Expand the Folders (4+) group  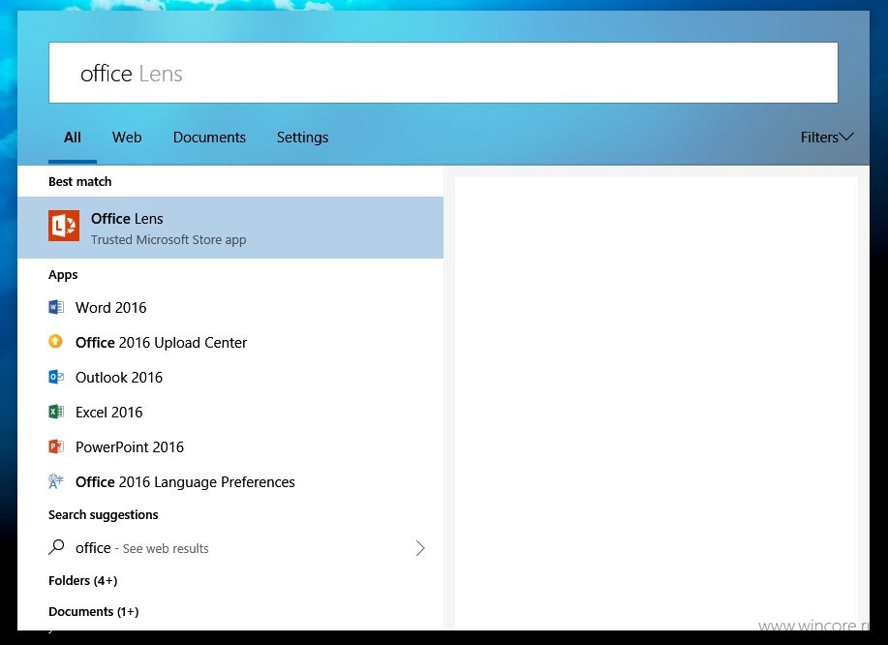[82, 580]
